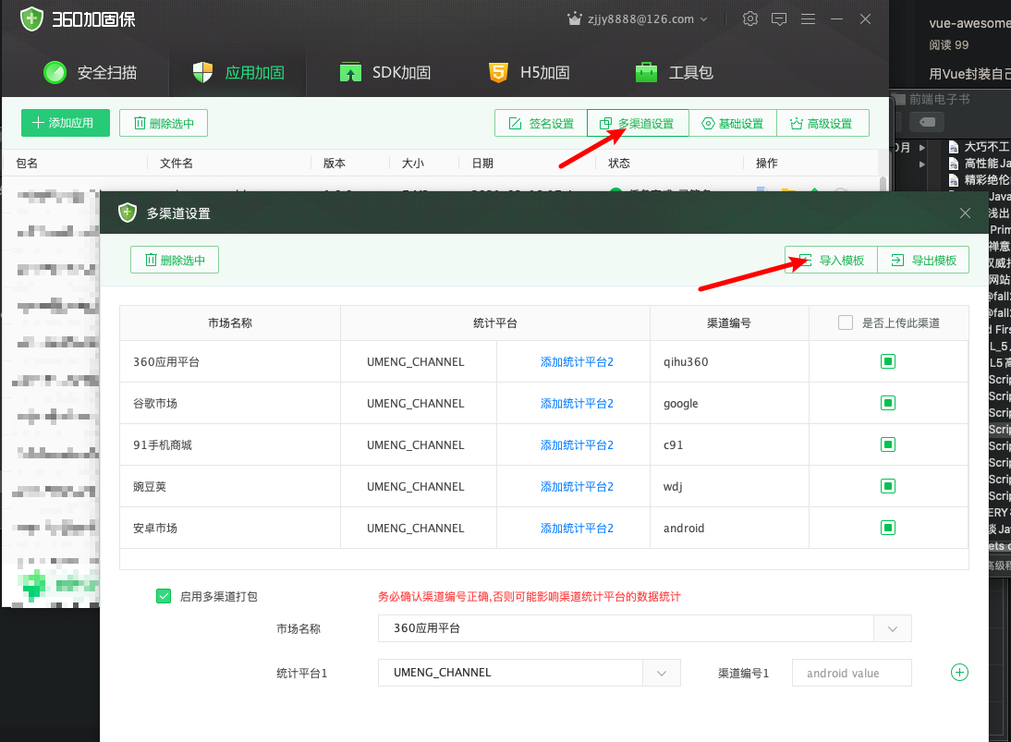Click the 渠道编号1 android value field
1011x742 pixels.
point(852,673)
